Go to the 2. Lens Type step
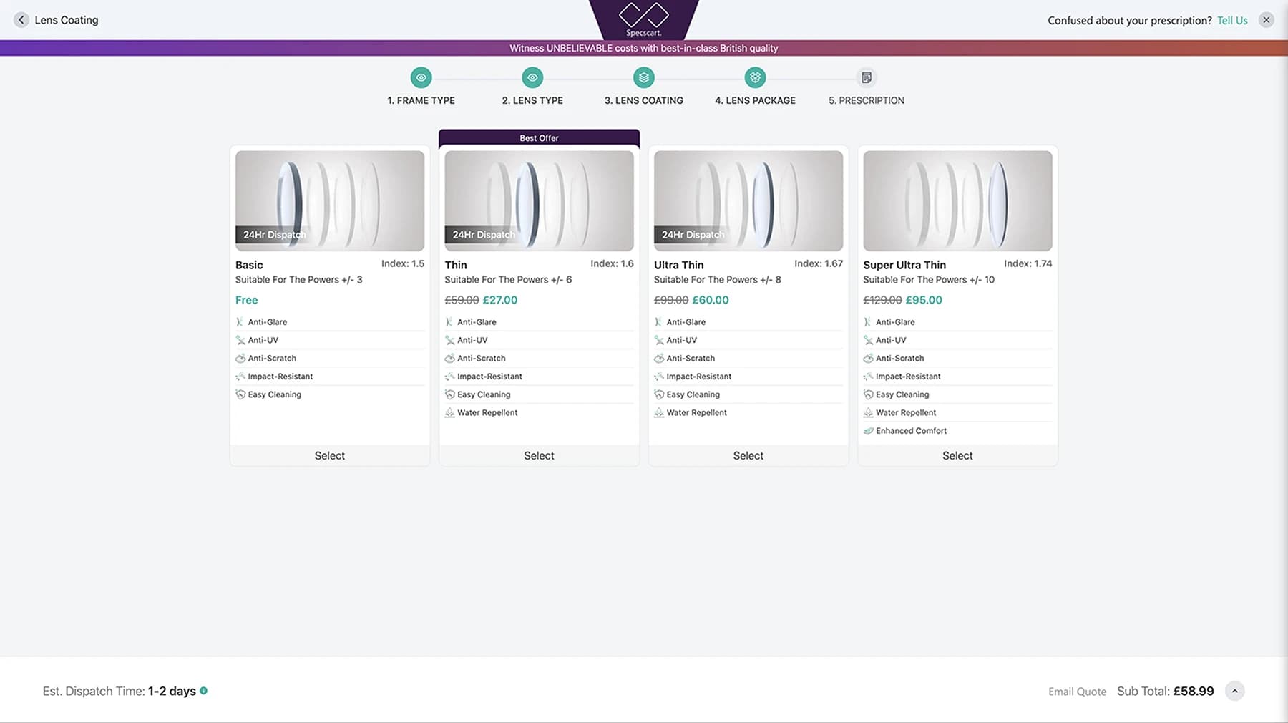 (532, 100)
